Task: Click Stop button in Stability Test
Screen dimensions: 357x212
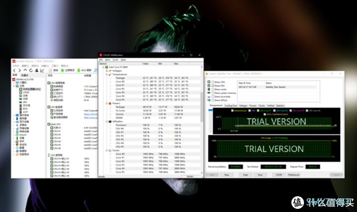Action: pos(227,175)
